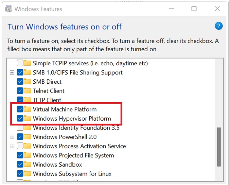This screenshot has width=229, height=185.
Task: Click the Windows Projected File System folder icon
Action: click(27, 155)
